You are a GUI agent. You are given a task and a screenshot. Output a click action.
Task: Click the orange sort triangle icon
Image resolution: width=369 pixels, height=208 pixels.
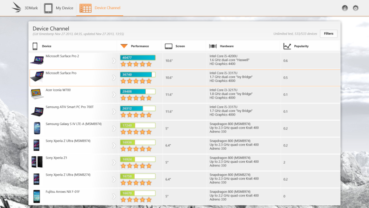pos(124,46)
